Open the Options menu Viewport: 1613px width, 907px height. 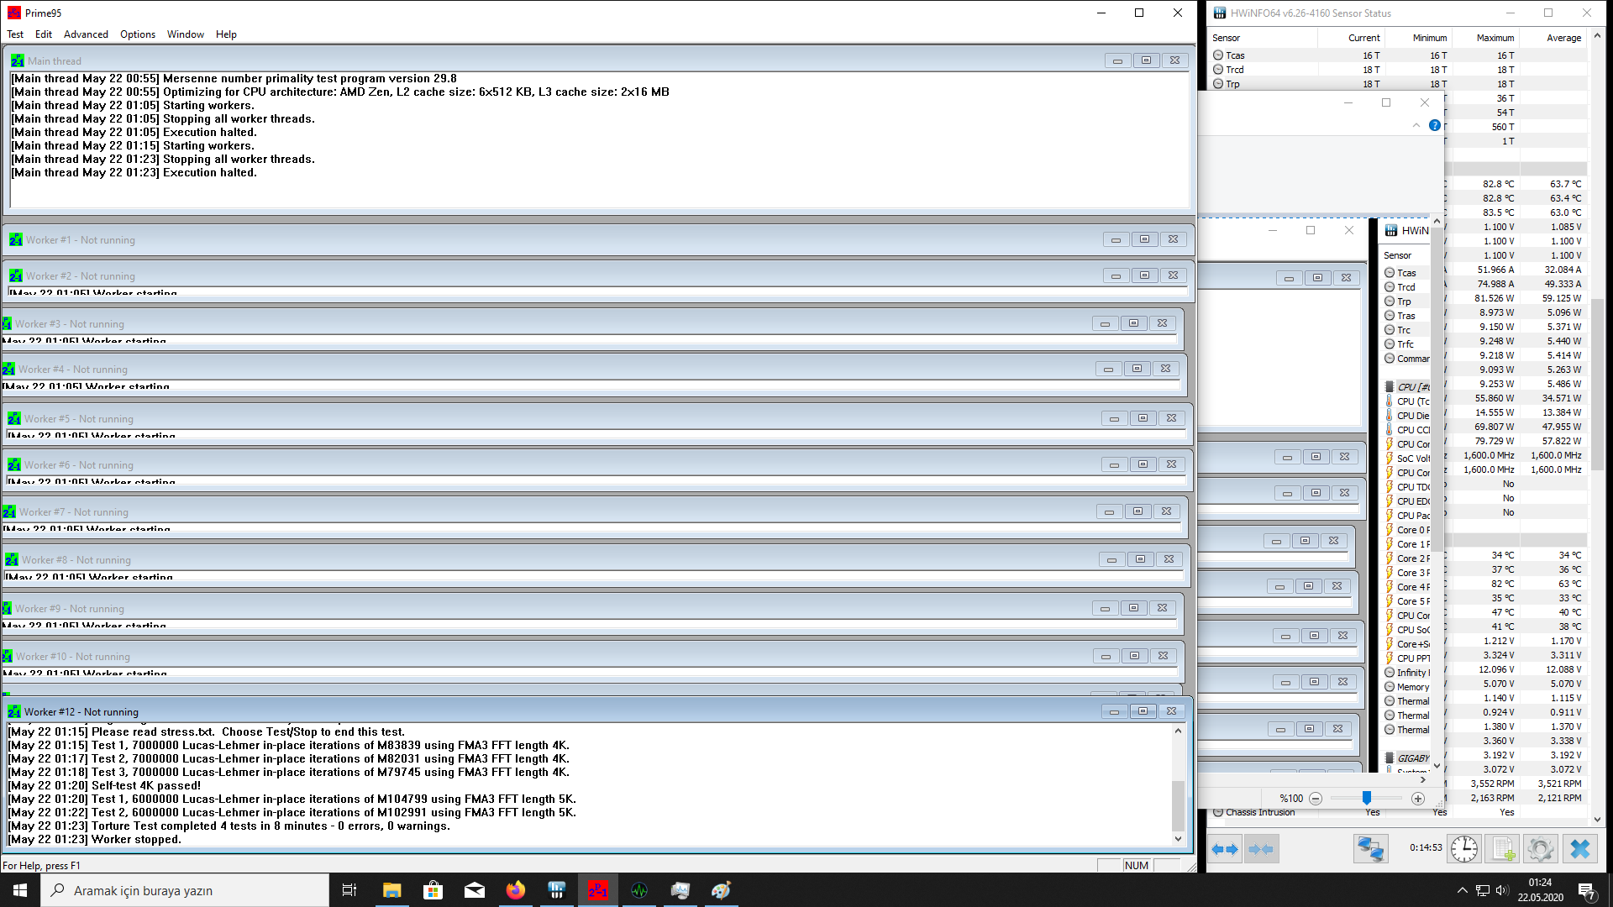(x=137, y=34)
